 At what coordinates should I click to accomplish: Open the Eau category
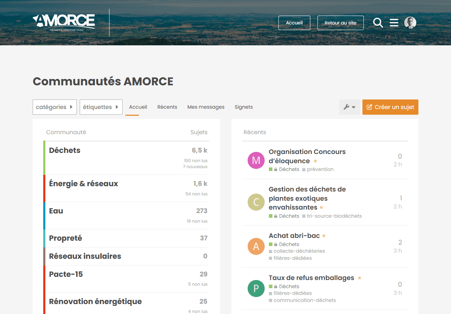tap(56, 211)
